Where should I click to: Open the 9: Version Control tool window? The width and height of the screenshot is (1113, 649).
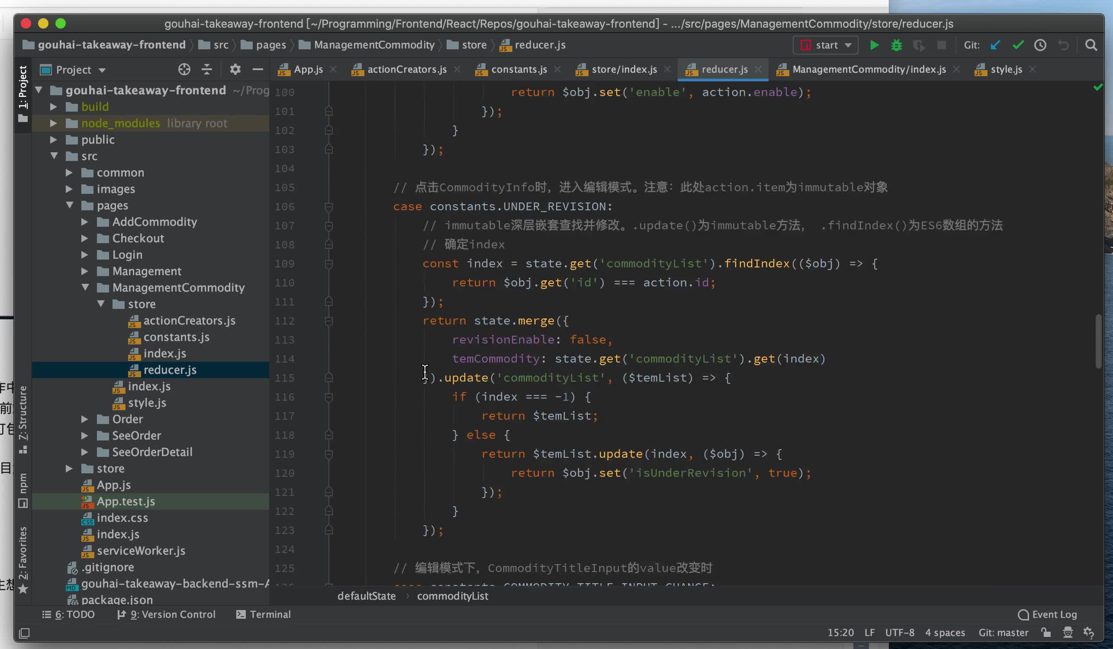[x=167, y=614]
